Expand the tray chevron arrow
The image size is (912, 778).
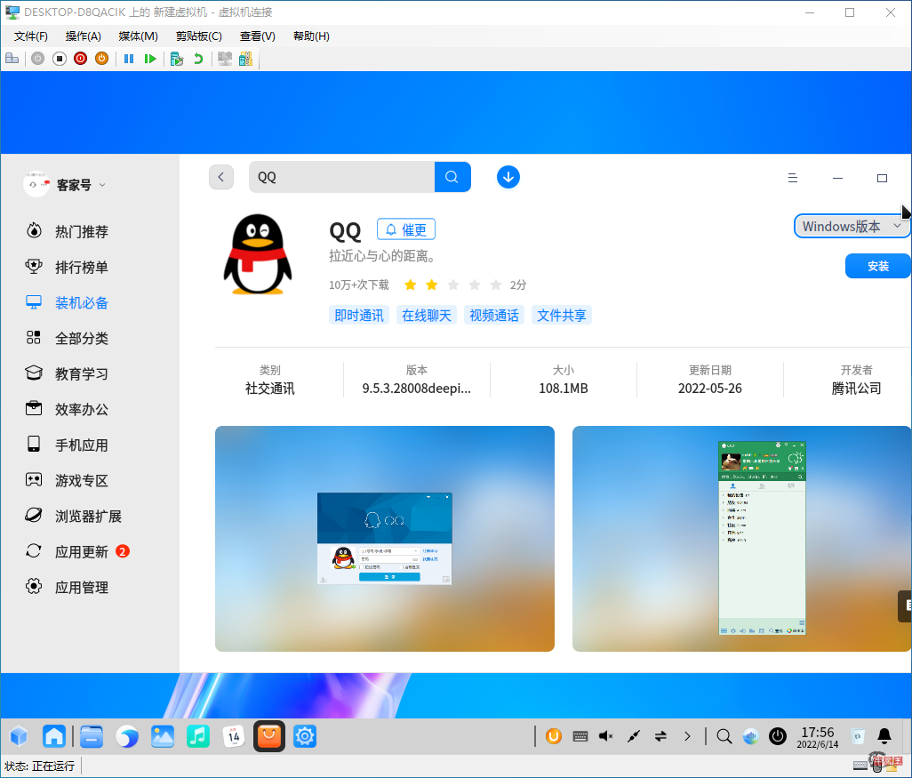[x=687, y=736]
